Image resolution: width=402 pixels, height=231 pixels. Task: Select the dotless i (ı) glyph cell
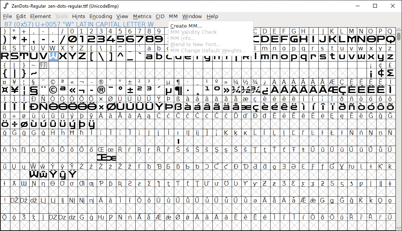[178, 141]
